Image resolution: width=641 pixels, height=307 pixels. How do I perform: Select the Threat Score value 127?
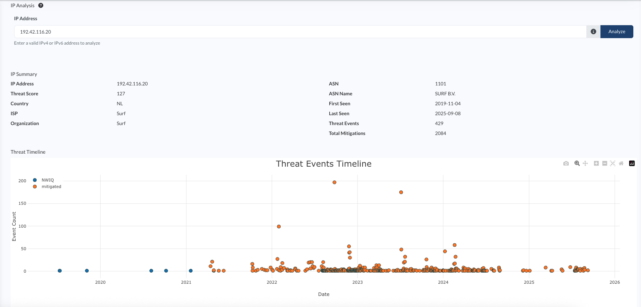click(x=121, y=93)
